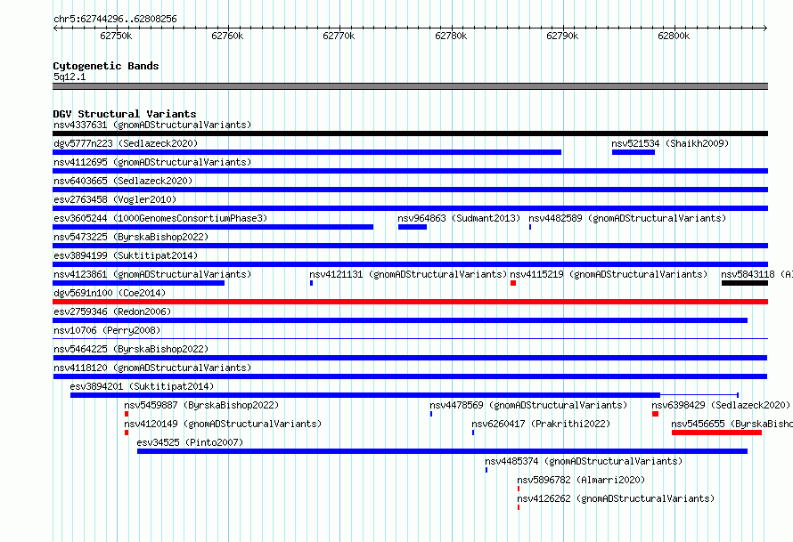Click nsv4118120 (gnomADStructuralVariants) label
Viewport: 793px width, 542px height.
(152, 368)
